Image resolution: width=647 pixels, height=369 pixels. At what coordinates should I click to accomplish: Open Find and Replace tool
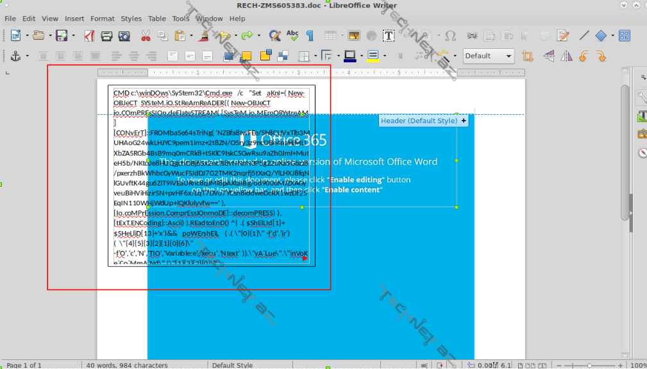point(274,36)
